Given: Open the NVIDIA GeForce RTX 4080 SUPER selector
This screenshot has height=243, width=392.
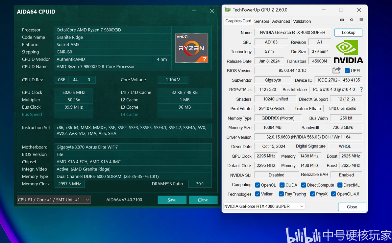Looking at the screenshot, I should (264, 206).
